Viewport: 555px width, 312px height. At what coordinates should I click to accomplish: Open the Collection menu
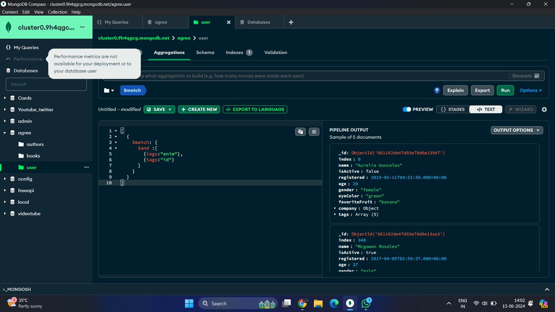pos(57,12)
